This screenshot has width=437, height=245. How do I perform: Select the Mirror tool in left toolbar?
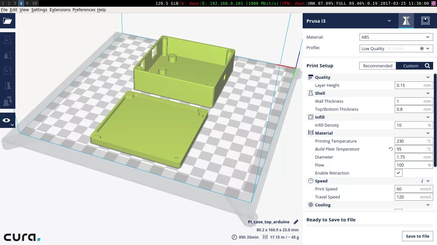click(x=7, y=86)
